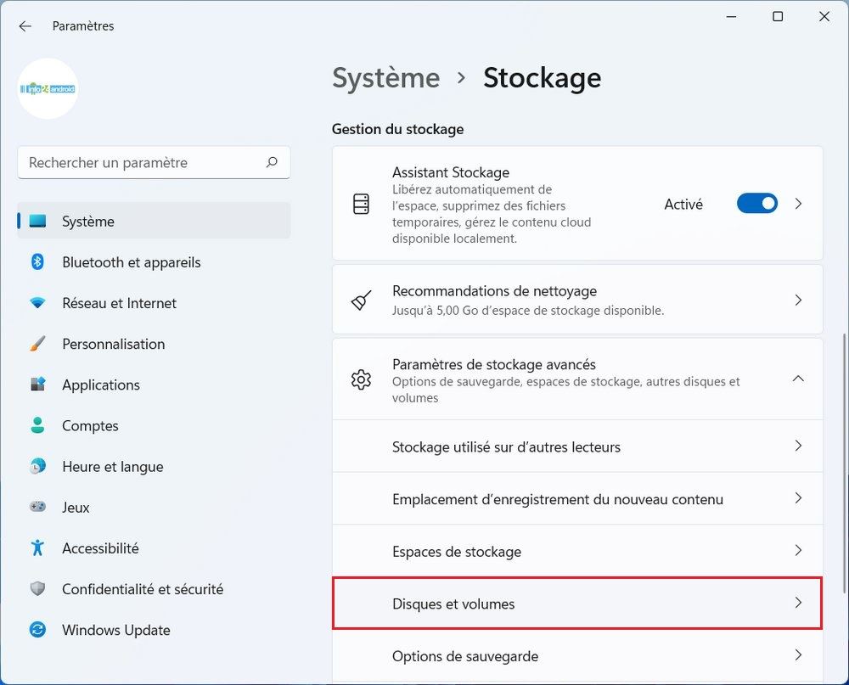Click the Windows Update sync icon
This screenshot has width=849, height=685.
pyautogui.click(x=37, y=630)
